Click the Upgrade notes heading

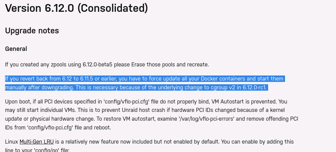tap(32, 31)
